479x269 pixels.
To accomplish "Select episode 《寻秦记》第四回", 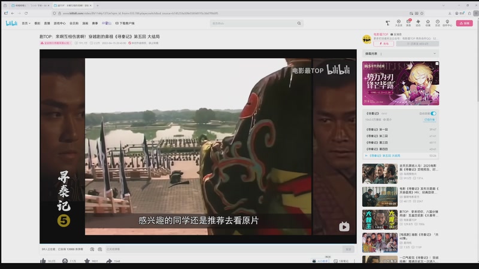I will point(401,149).
